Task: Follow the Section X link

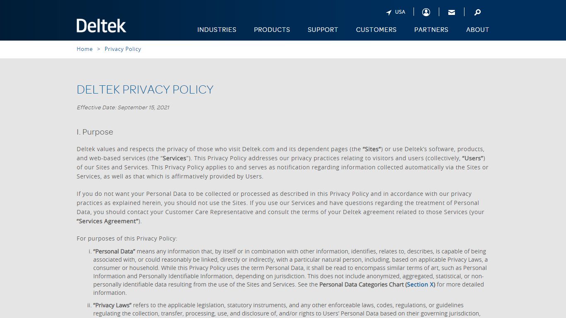Action: [x=420, y=284]
